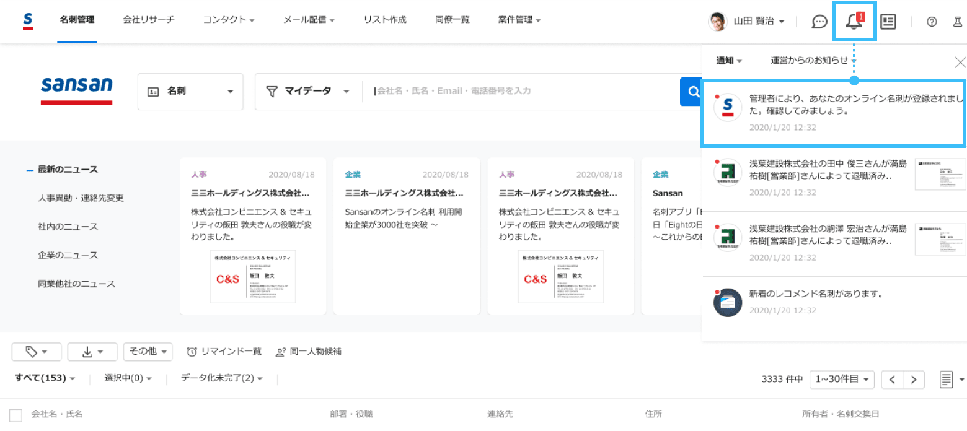
Task: Open the その他 dropdown
Action: click(x=148, y=352)
